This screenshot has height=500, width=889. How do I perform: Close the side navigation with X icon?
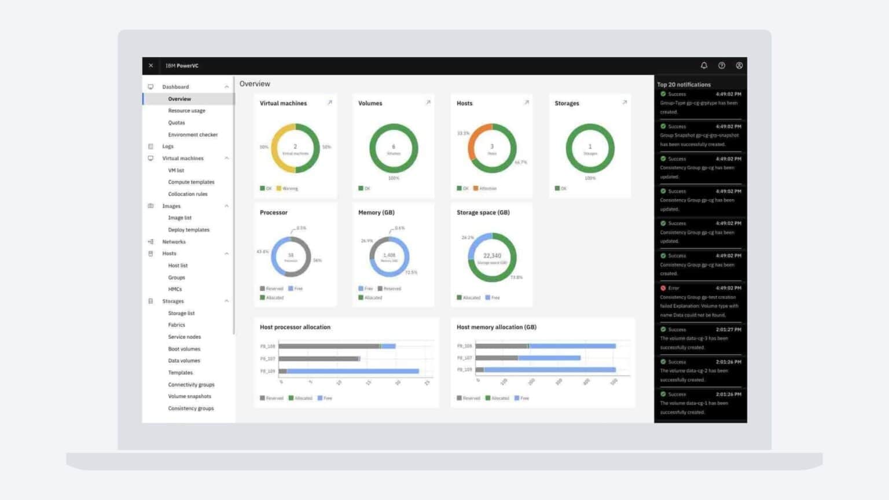click(151, 65)
